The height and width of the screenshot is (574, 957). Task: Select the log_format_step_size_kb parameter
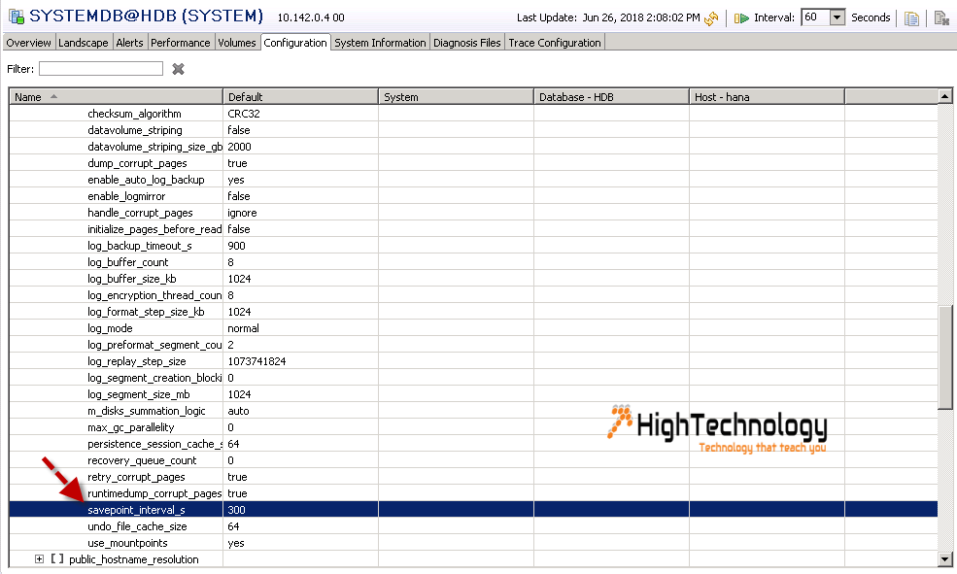pyautogui.click(x=473, y=311)
